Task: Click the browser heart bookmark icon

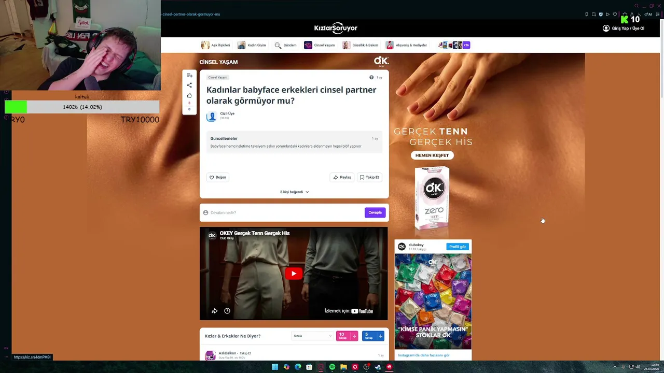Action: pyautogui.click(x=615, y=14)
